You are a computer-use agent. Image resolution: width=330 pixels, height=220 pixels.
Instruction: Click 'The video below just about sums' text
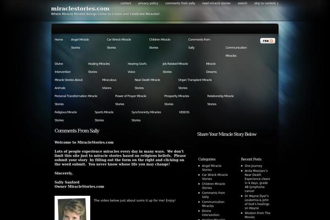coord(135,200)
